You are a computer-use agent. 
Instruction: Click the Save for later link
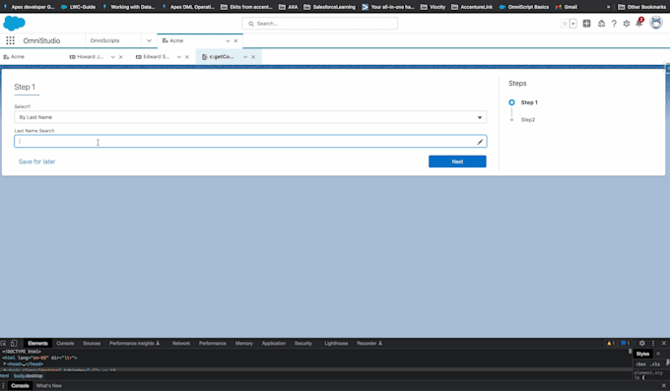pyautogui.click(x=36, y=162)
